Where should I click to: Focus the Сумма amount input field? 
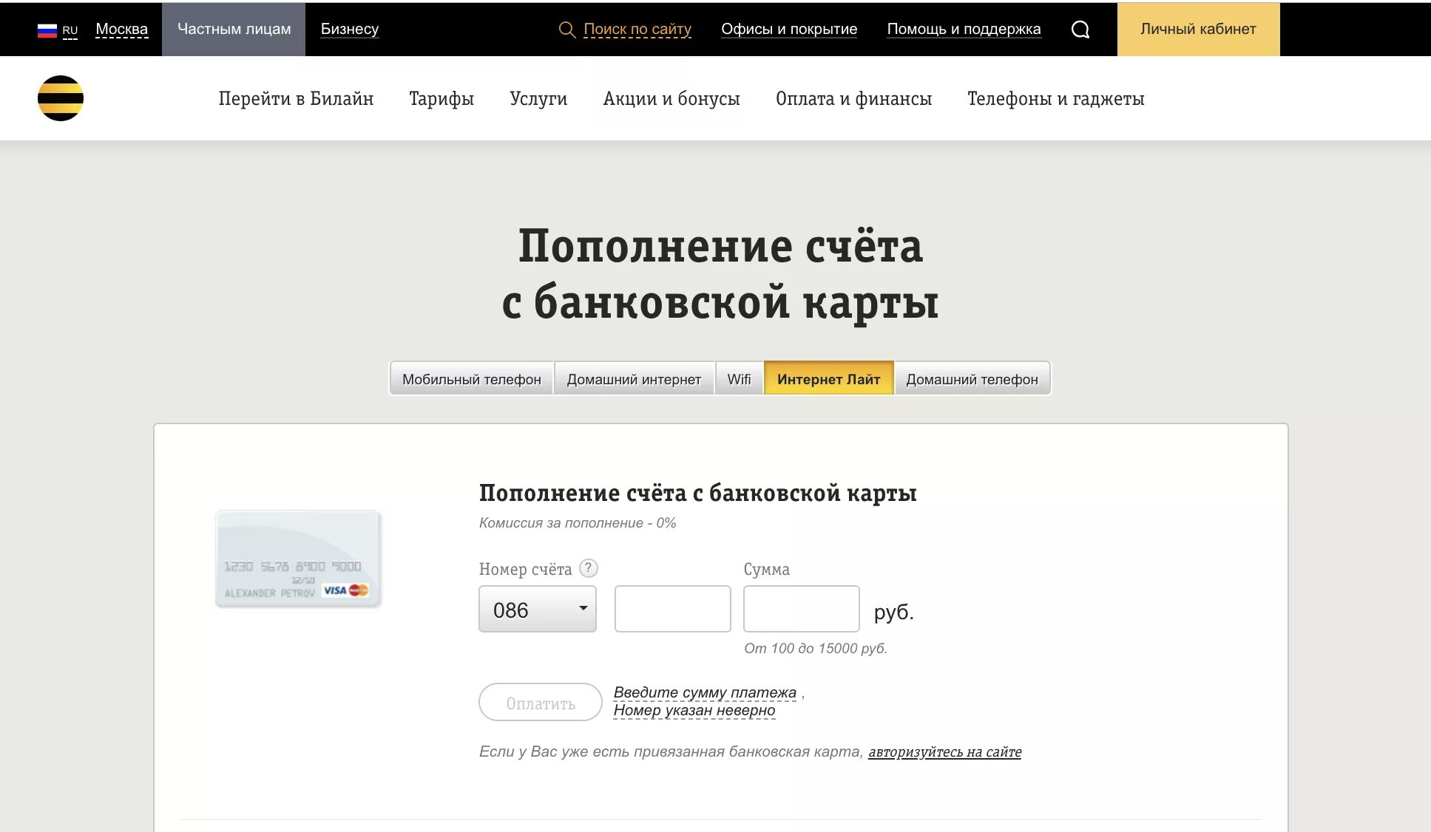point(802,609)
